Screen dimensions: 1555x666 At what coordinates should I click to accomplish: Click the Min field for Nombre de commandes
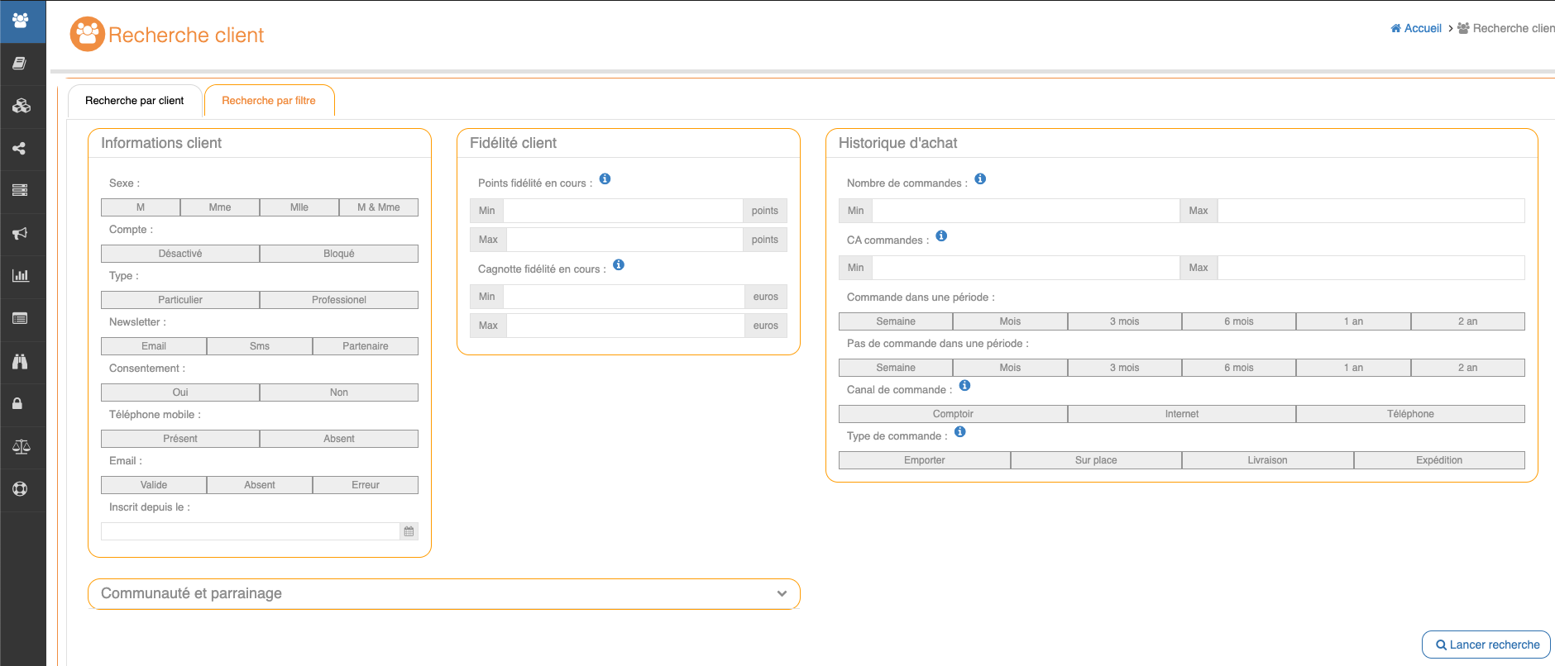click(1025, 211)
